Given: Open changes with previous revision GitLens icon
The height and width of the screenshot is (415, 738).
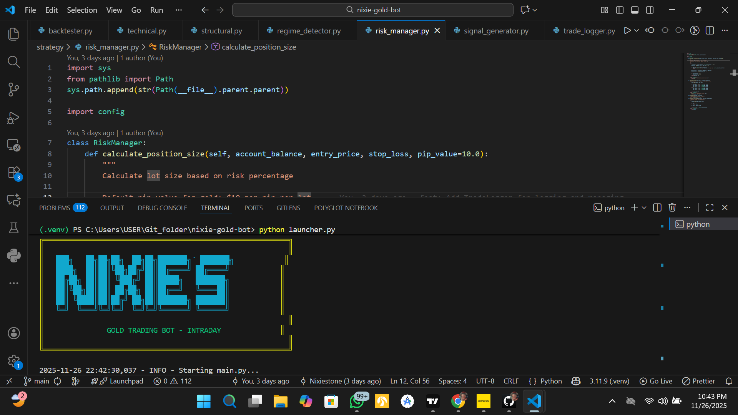Looking at the screenshot, I should tap(650, 30).
